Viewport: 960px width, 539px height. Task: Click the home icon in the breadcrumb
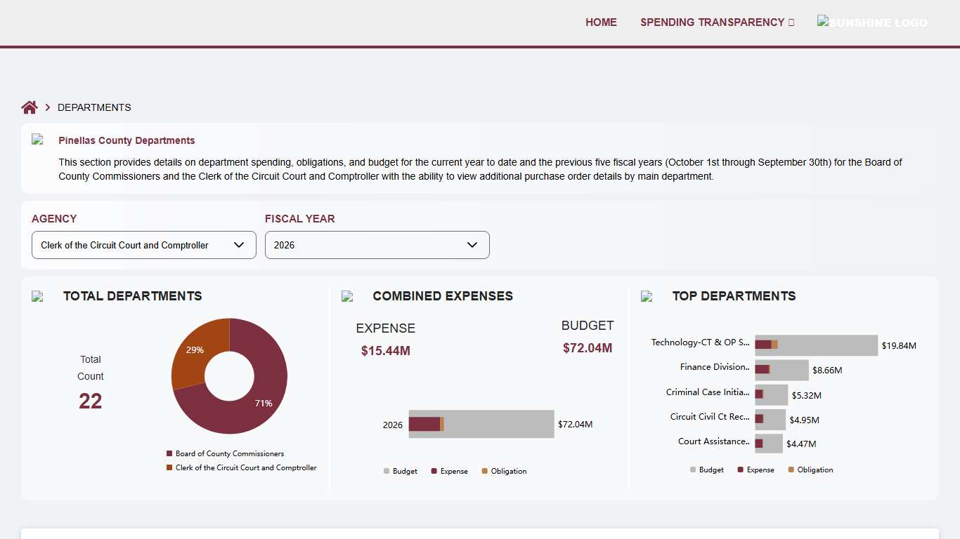[x=29, y=107]
